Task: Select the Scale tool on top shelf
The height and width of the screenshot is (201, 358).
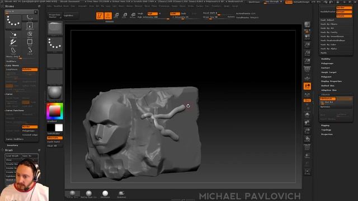Action: [125, 16]
